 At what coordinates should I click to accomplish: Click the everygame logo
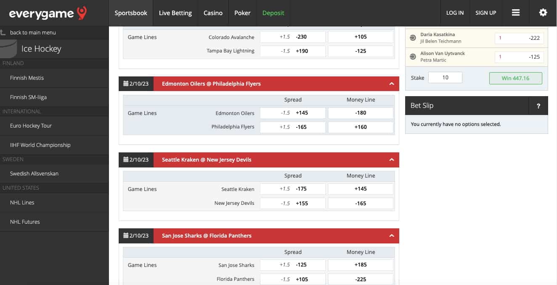48,13
